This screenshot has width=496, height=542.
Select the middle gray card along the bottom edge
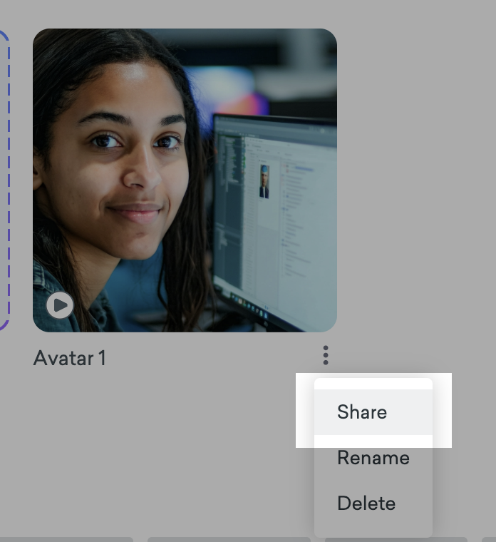click(228, 539)
